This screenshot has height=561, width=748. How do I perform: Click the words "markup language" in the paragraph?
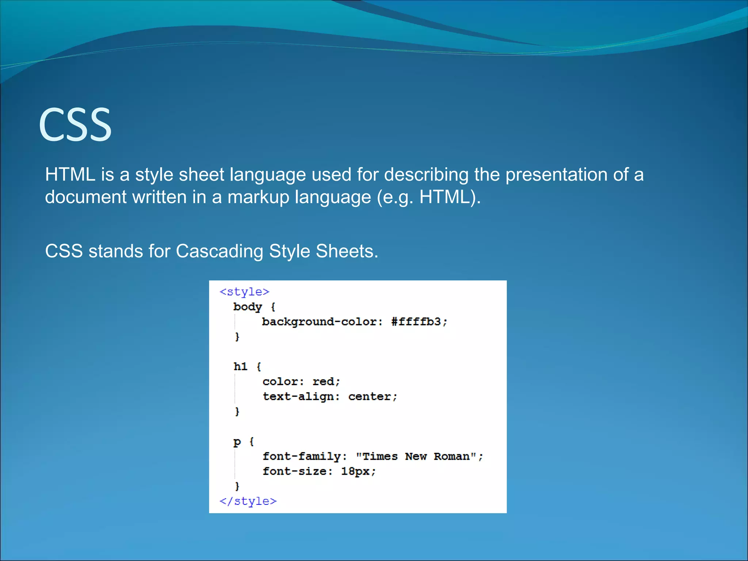[299, 197]
